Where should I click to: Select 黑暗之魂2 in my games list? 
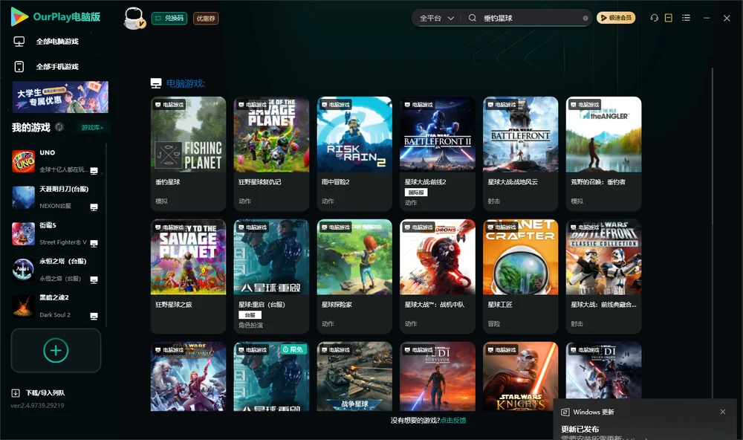tap(56, 306)
